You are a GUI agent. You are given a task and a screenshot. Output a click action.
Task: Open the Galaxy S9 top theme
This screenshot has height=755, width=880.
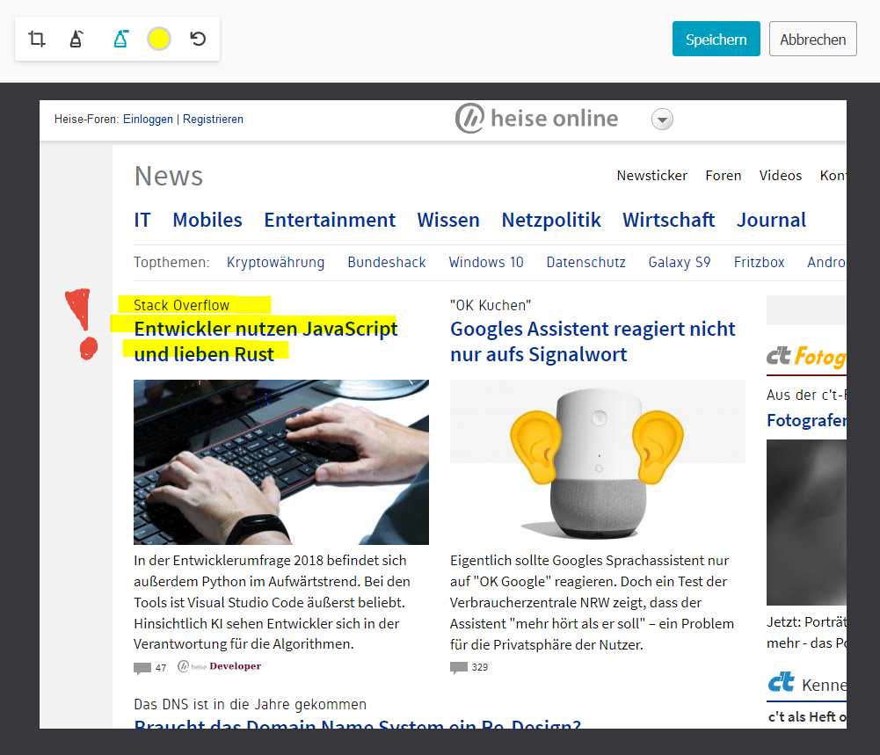click(x=679, y=262)
